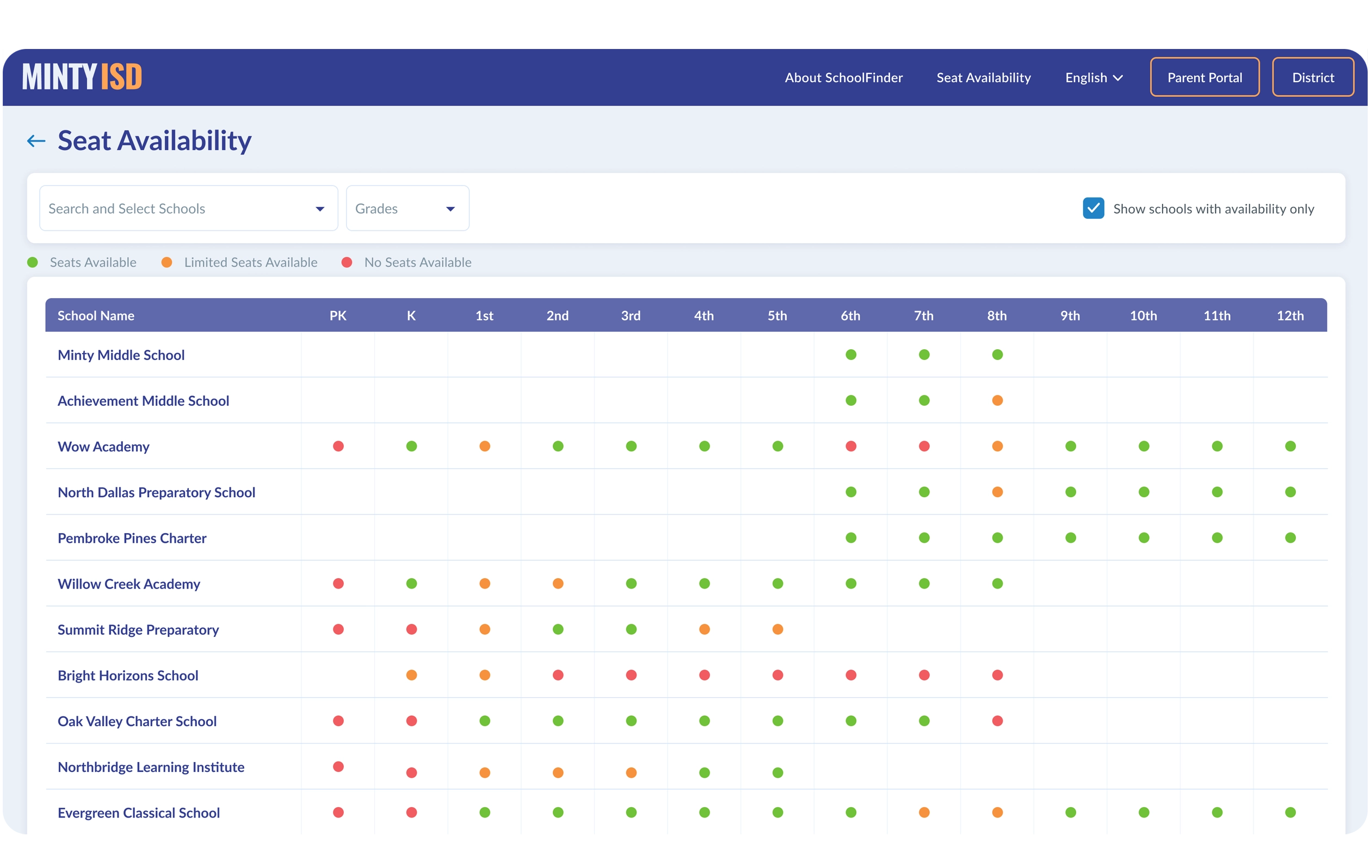Open the English language selector
Screen dimensions: 1371x842
(1093, 77)
